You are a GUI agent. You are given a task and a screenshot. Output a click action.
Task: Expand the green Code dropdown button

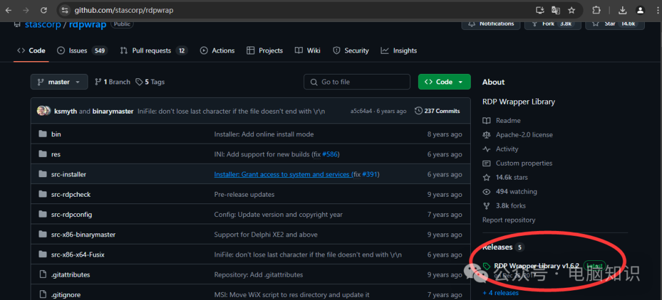tap(444, 82)
